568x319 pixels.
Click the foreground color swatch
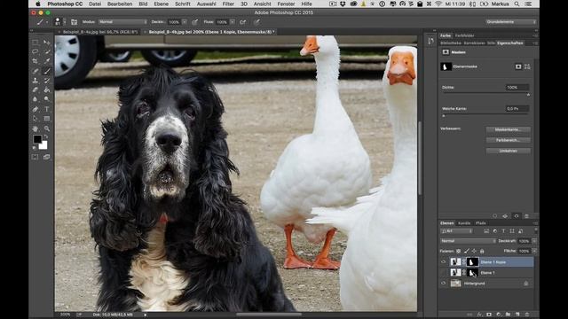coord(37,139)
